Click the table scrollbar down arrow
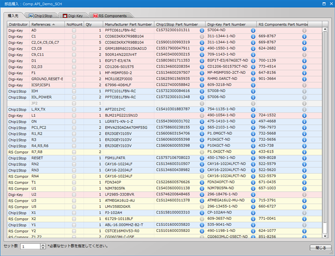Image resolution: width=335 pixels, height=256 pixels. point(325,236)
